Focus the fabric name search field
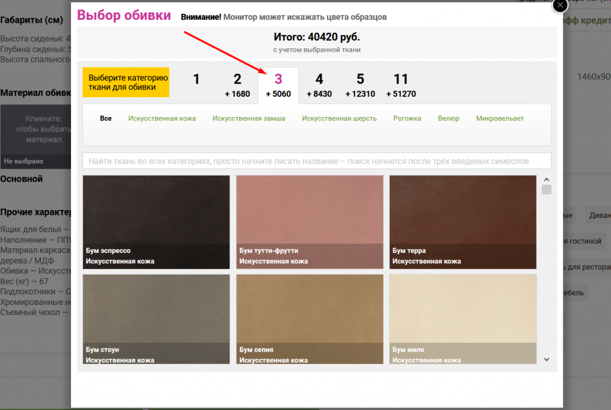This screenshot has width=611, height=410. [x=317, y=161]
